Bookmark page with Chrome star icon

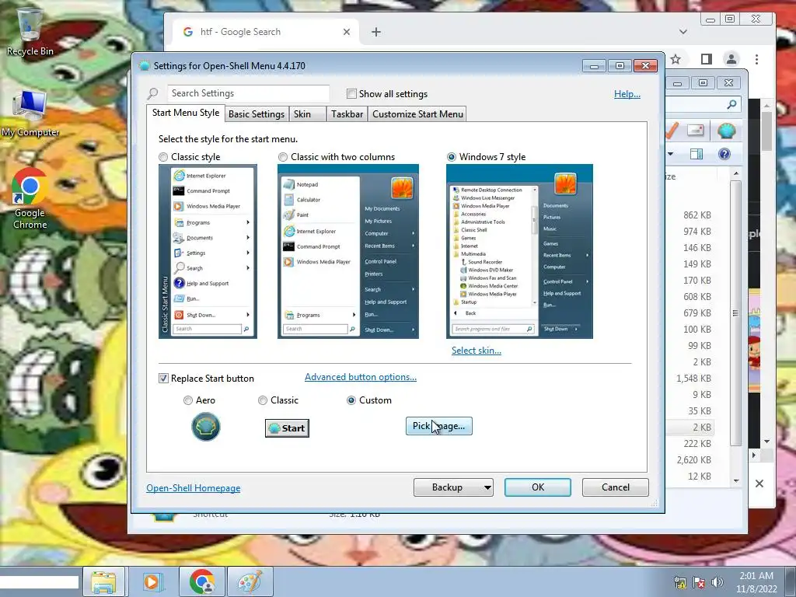[x=676, y=59]
